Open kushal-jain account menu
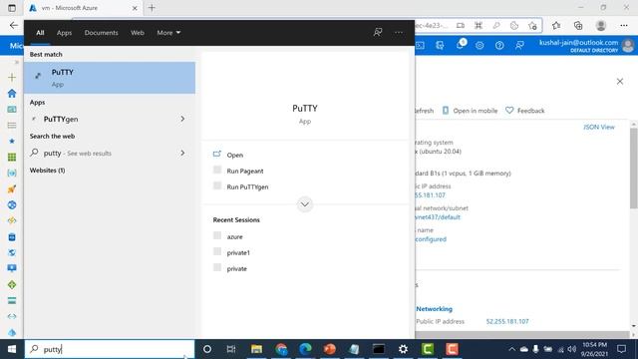The height and width of the screenshot is (359, 638). (586, 45)
